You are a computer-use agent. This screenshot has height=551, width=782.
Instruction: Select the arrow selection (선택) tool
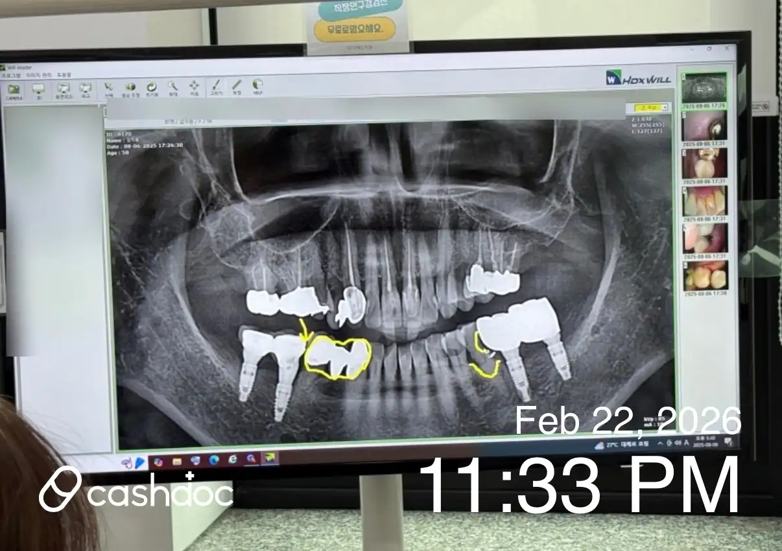108,88
